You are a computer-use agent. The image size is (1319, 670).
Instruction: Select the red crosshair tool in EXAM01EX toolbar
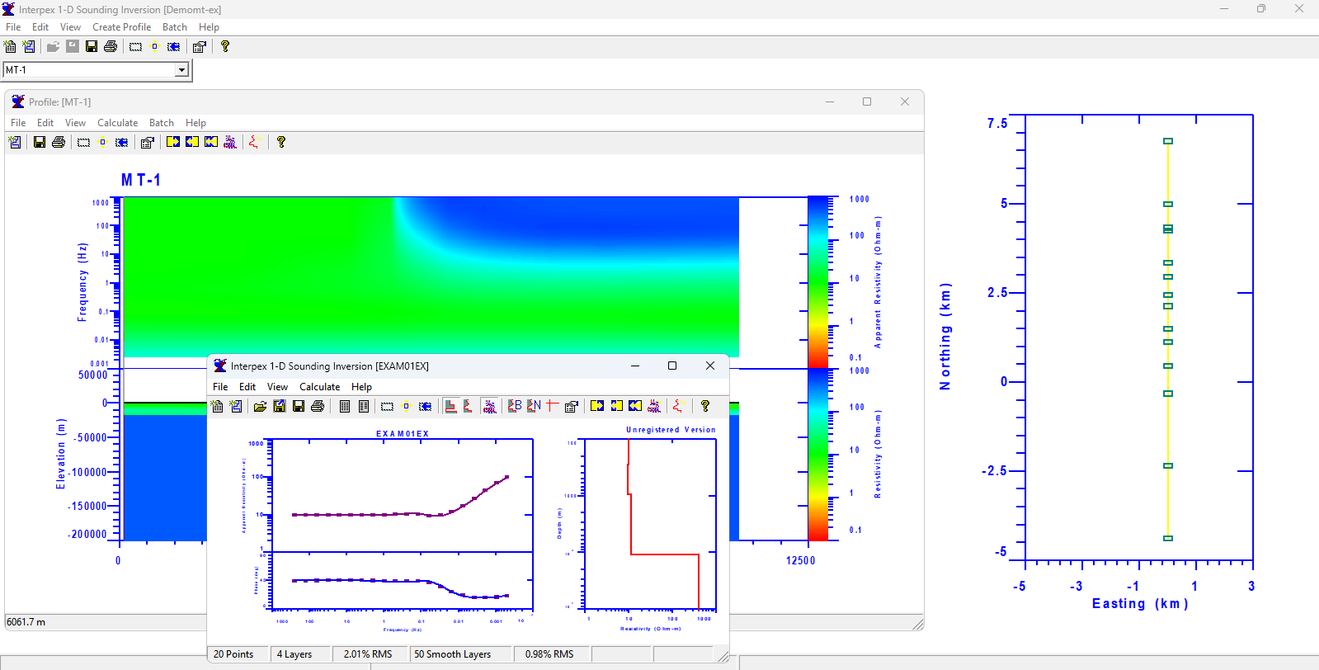(552, 406)
